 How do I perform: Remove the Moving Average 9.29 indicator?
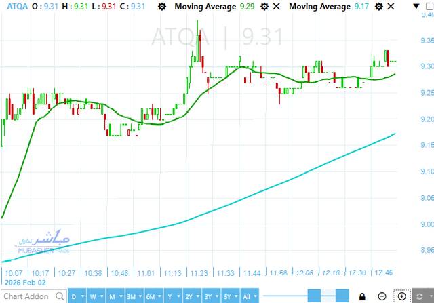point(276,7)
